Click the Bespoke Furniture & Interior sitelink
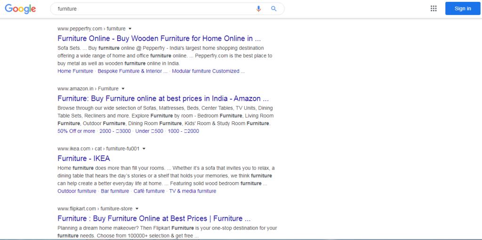This screenshot has width=482, height=240. coord(132,71)
